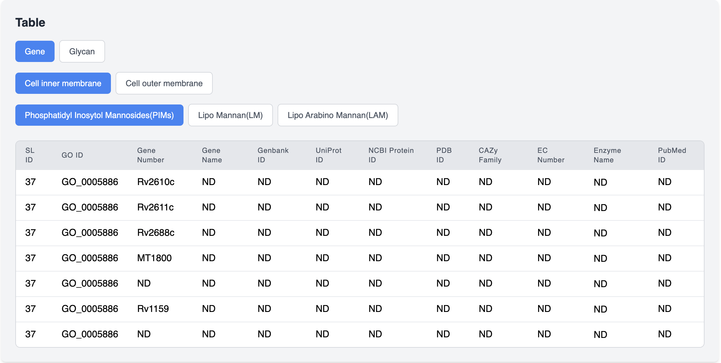Screen dimensions: 721x363
Task: Click the Table heading
Action: 30,22
